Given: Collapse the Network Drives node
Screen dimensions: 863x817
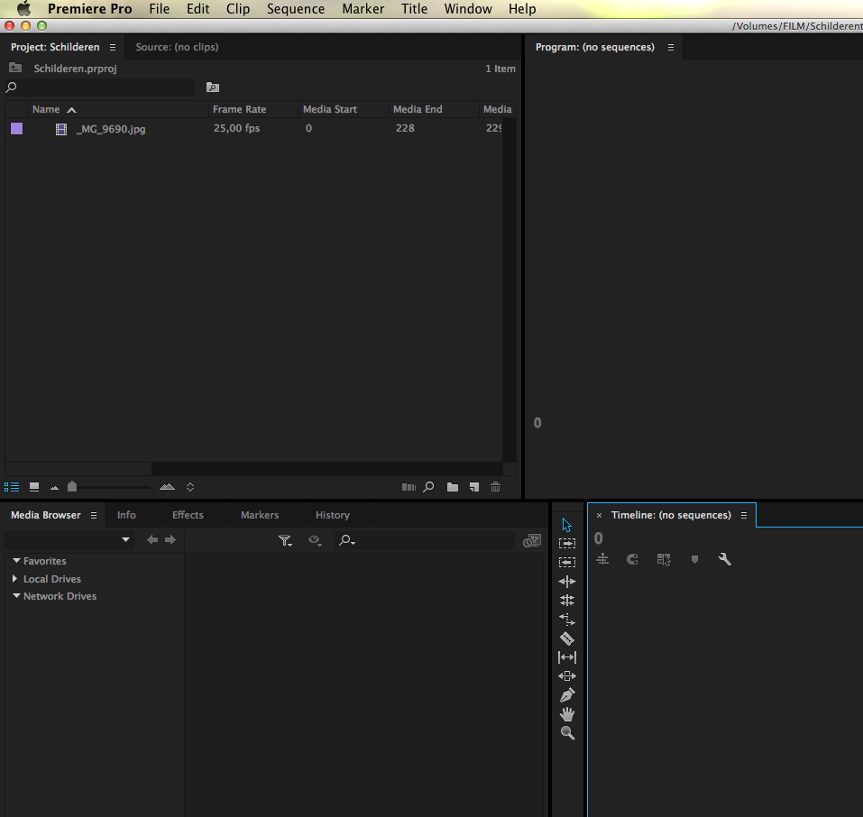Looking at the screenshot, I should click(x=16, y=596).
